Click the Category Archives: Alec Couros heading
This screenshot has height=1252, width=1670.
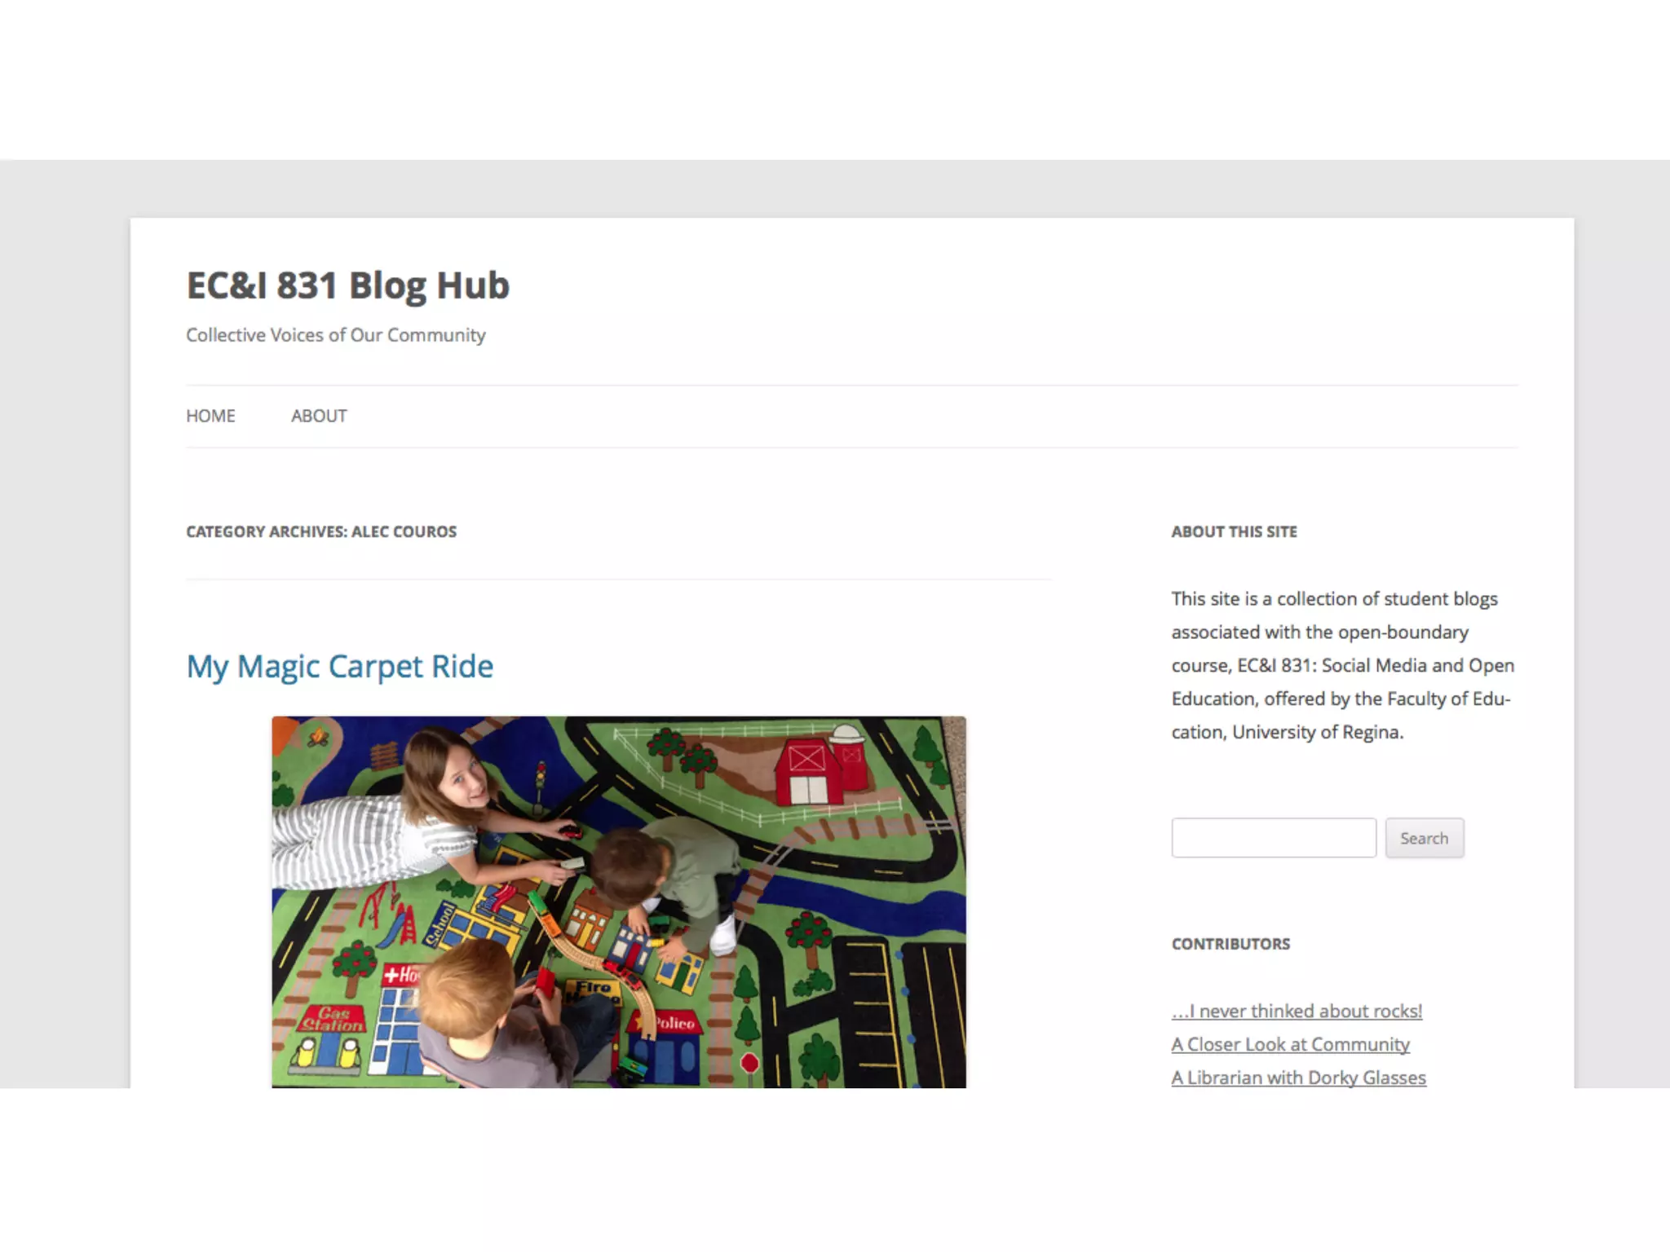tap(321, 531)
